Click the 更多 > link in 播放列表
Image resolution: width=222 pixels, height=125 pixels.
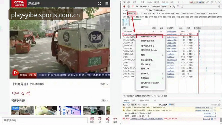click(105, 100)
